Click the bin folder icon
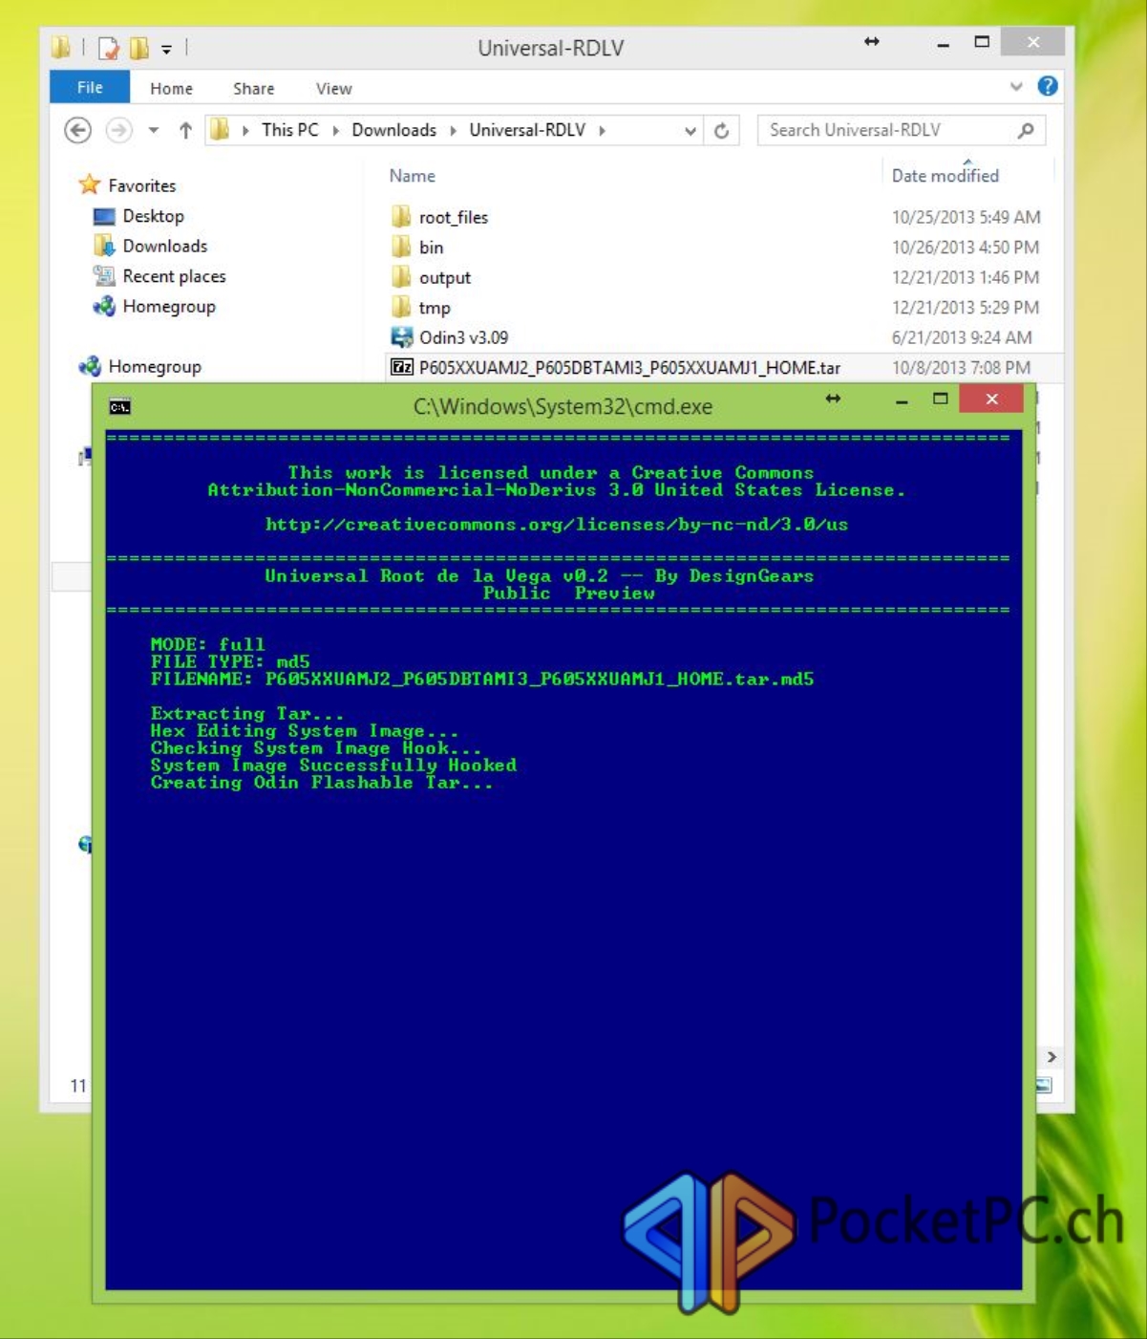The width and height of the screenshot is (1147, 1339). (x=401, y=248)
